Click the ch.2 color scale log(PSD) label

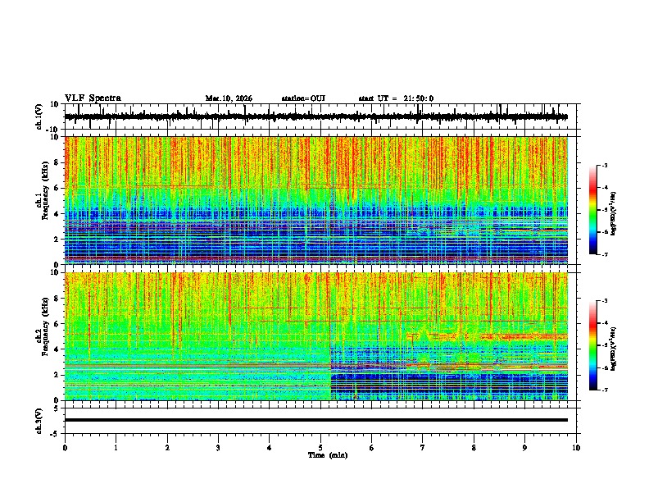(614, 349)
